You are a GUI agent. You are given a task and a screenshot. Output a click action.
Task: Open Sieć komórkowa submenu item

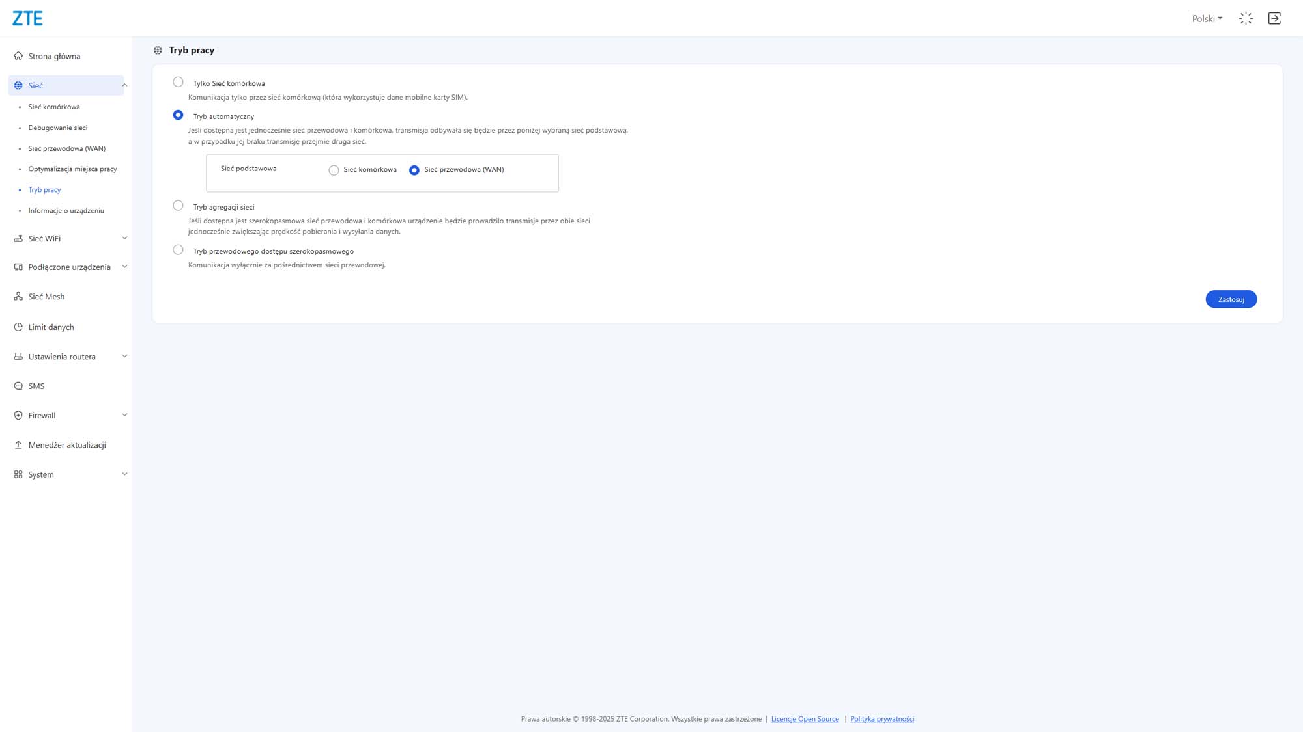54,107
